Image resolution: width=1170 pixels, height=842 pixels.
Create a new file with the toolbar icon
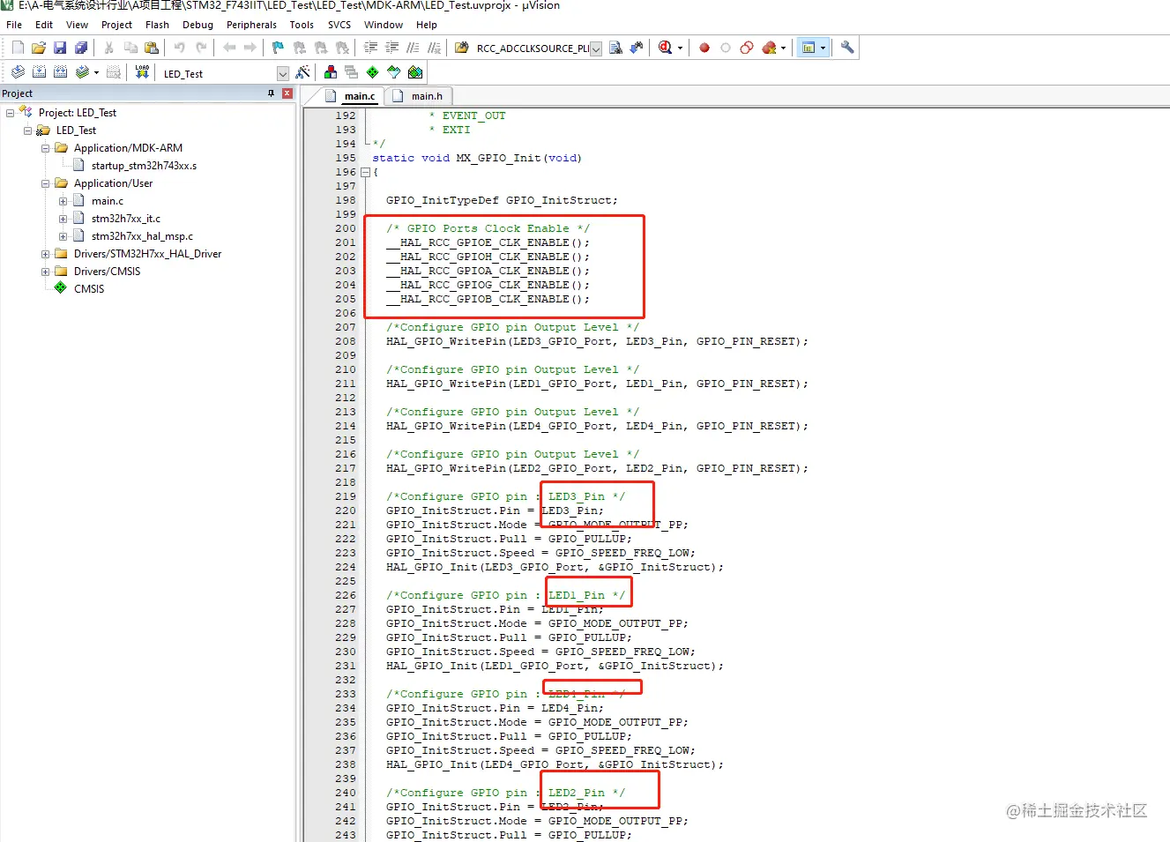point(18,48)
